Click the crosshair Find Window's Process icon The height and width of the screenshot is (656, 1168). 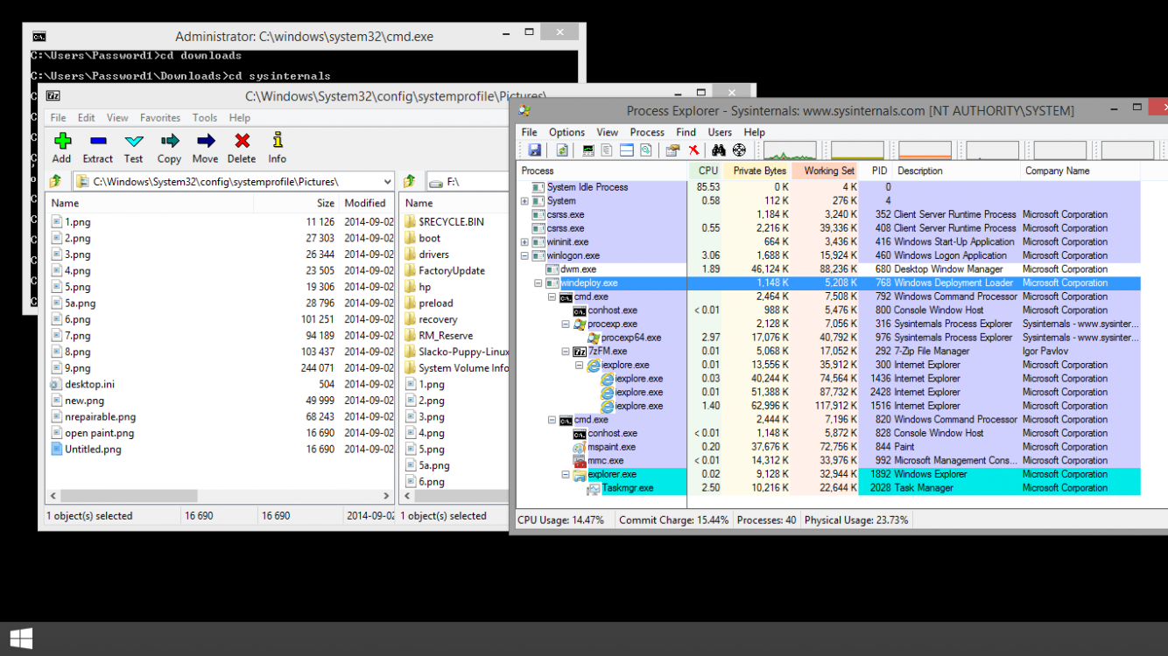pos(739,150)
